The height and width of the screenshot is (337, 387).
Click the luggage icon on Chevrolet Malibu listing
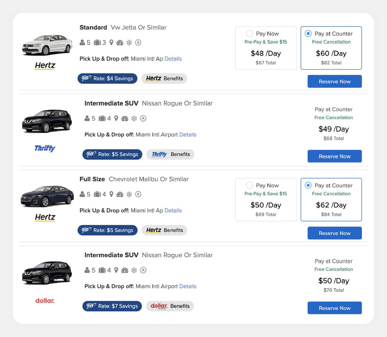[x=97, y=194]
